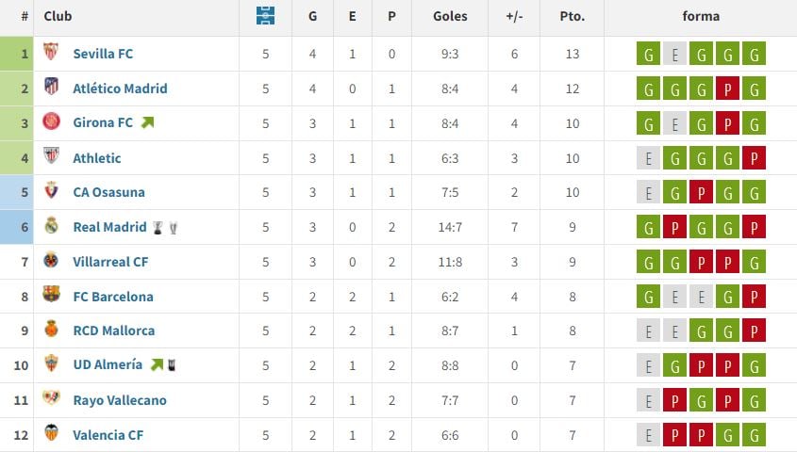This screenshot has width=797, height=452.
Task: Click Sevilla FC's most recent form result box
Action: click(x=754, y=54)
